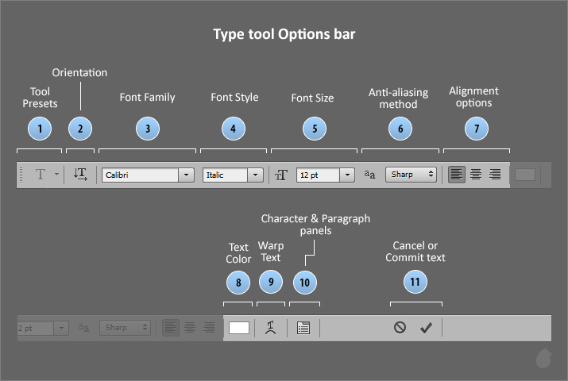
Task: Click the font size icon
Action: point(281,175)
